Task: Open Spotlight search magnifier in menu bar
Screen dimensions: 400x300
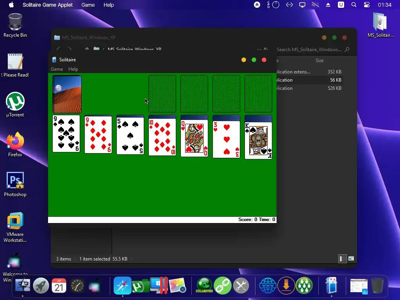Action: [x=354, y=5]
